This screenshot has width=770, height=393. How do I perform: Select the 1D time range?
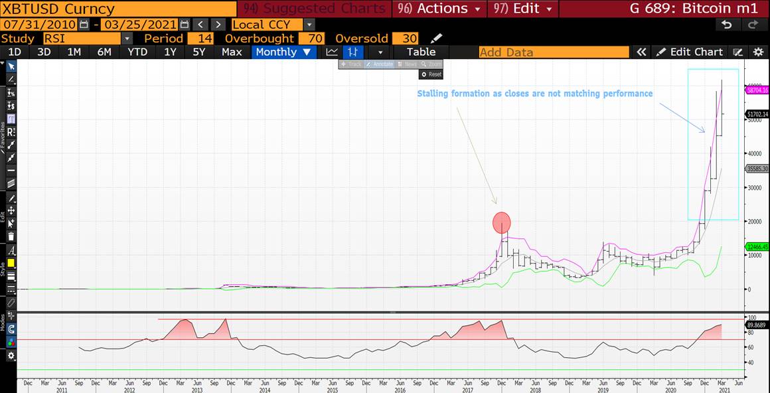point(15,52)
